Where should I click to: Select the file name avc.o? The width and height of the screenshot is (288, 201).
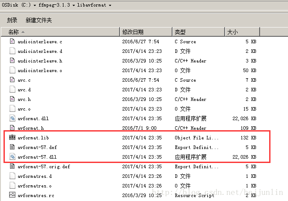coord(24,109)
